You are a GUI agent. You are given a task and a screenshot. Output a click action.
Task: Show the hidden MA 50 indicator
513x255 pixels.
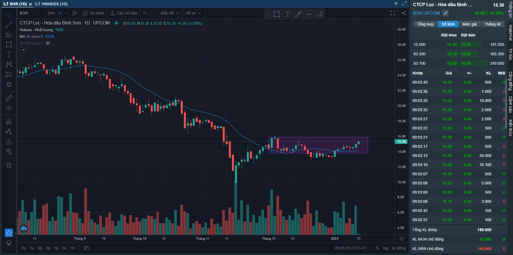[48, 43]
